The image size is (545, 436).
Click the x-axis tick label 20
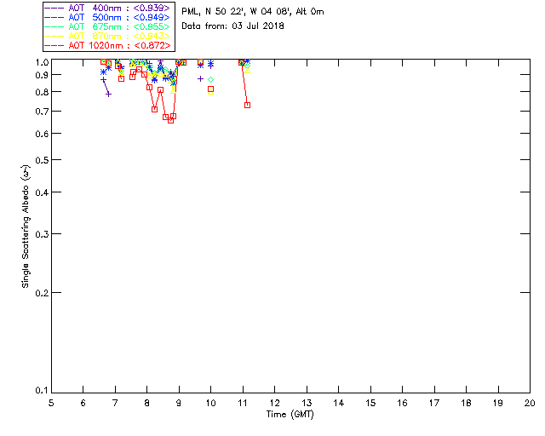point(530,403)
